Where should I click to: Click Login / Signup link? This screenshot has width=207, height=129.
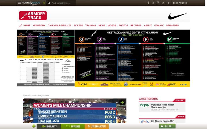(x=180, y=3)
